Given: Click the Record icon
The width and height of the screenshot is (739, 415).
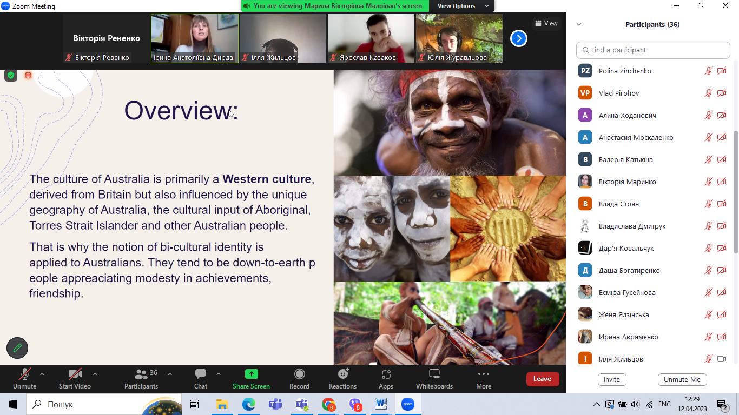Looking at the screenshot, I should pyautogui.click(x=299, y=374).
